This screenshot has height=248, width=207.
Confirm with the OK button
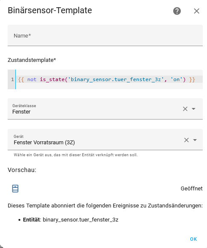tap(193, 239)
